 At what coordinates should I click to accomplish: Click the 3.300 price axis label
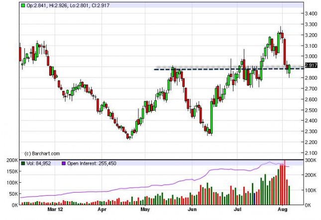(311, 24)
